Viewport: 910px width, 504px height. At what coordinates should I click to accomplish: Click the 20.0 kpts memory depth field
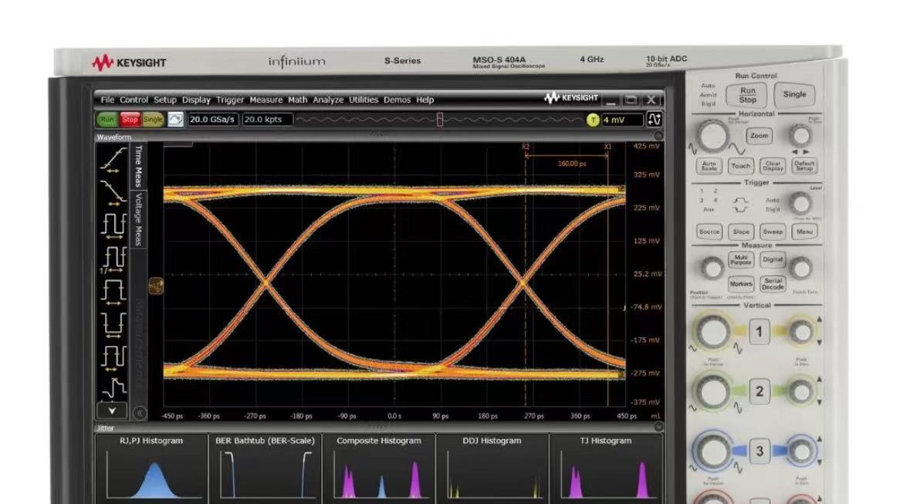point(267,120)
